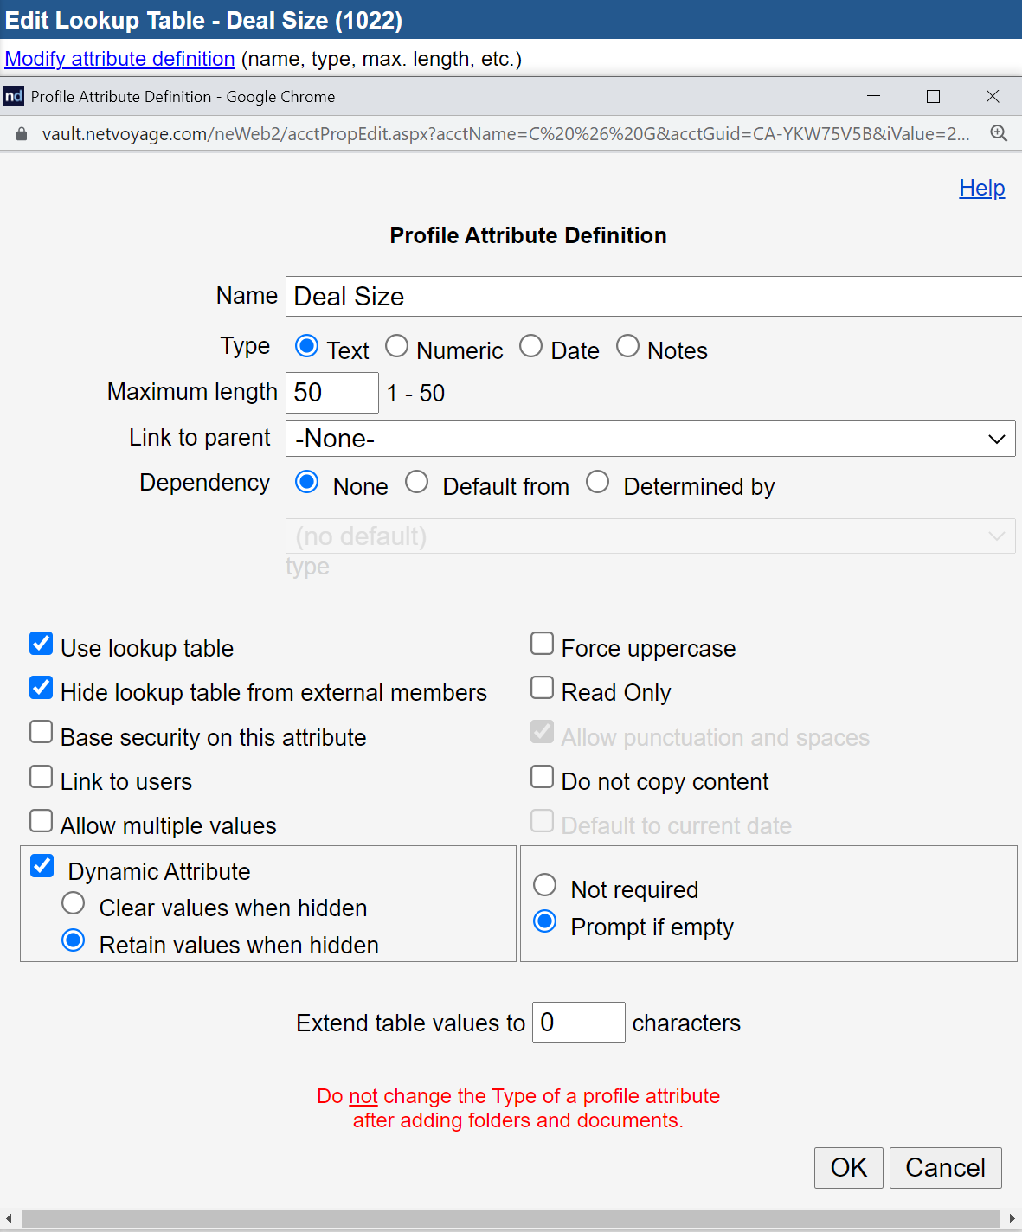The width and height of the screenshot is (1022, 1232).
Task: Enable Base security on this attribute
Action: pos(41,731)
